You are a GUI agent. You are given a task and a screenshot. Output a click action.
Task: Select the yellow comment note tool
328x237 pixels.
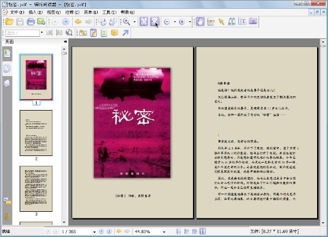[x=115, y=33]
